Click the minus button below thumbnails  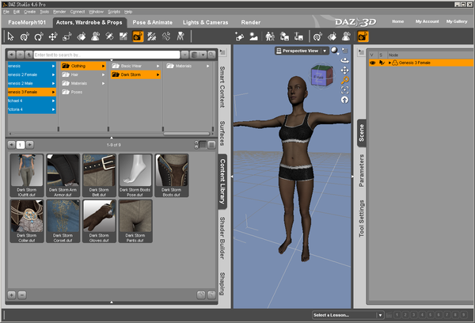pos(22,294)
